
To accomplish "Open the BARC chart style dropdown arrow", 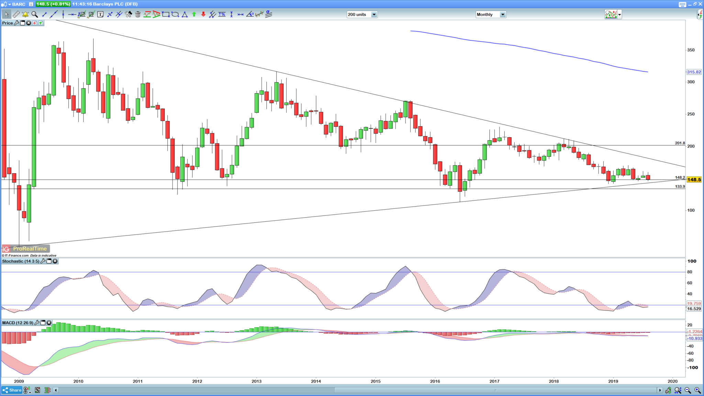I will (x=9, y=4).
